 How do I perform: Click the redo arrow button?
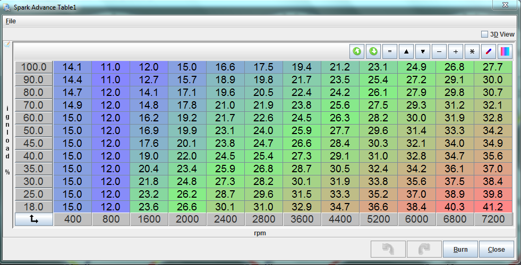click(x=423, y=249)
